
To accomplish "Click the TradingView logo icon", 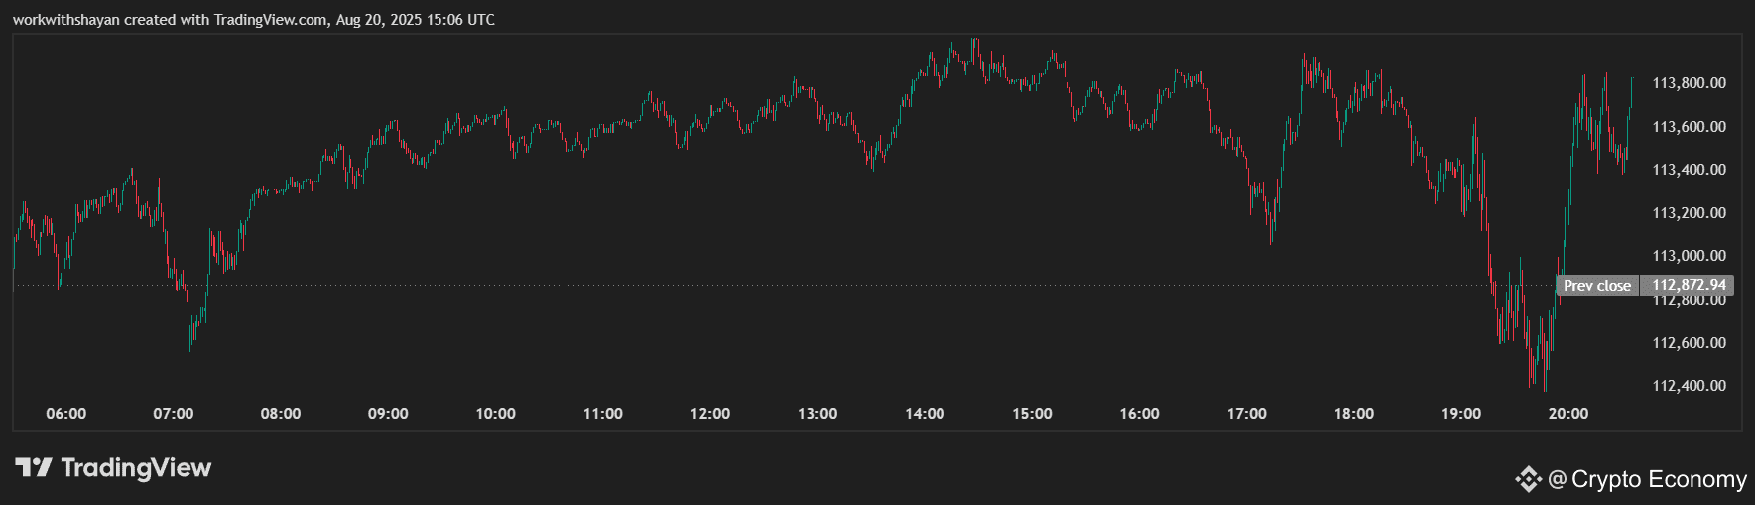I will click(x=33, y=467).
